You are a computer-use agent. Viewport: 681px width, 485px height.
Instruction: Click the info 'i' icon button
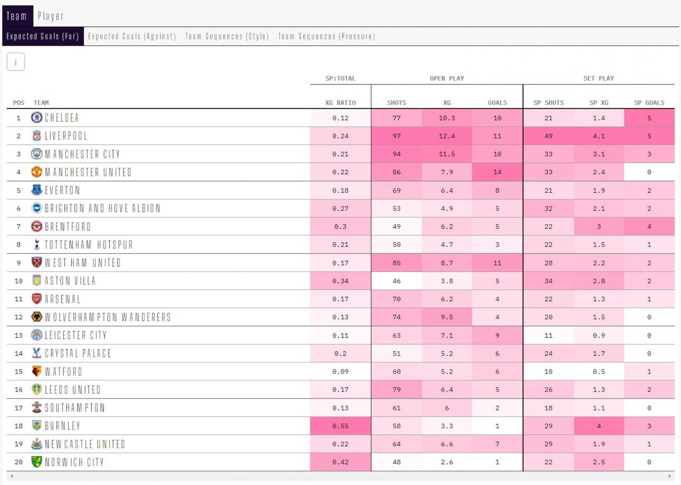15,62
